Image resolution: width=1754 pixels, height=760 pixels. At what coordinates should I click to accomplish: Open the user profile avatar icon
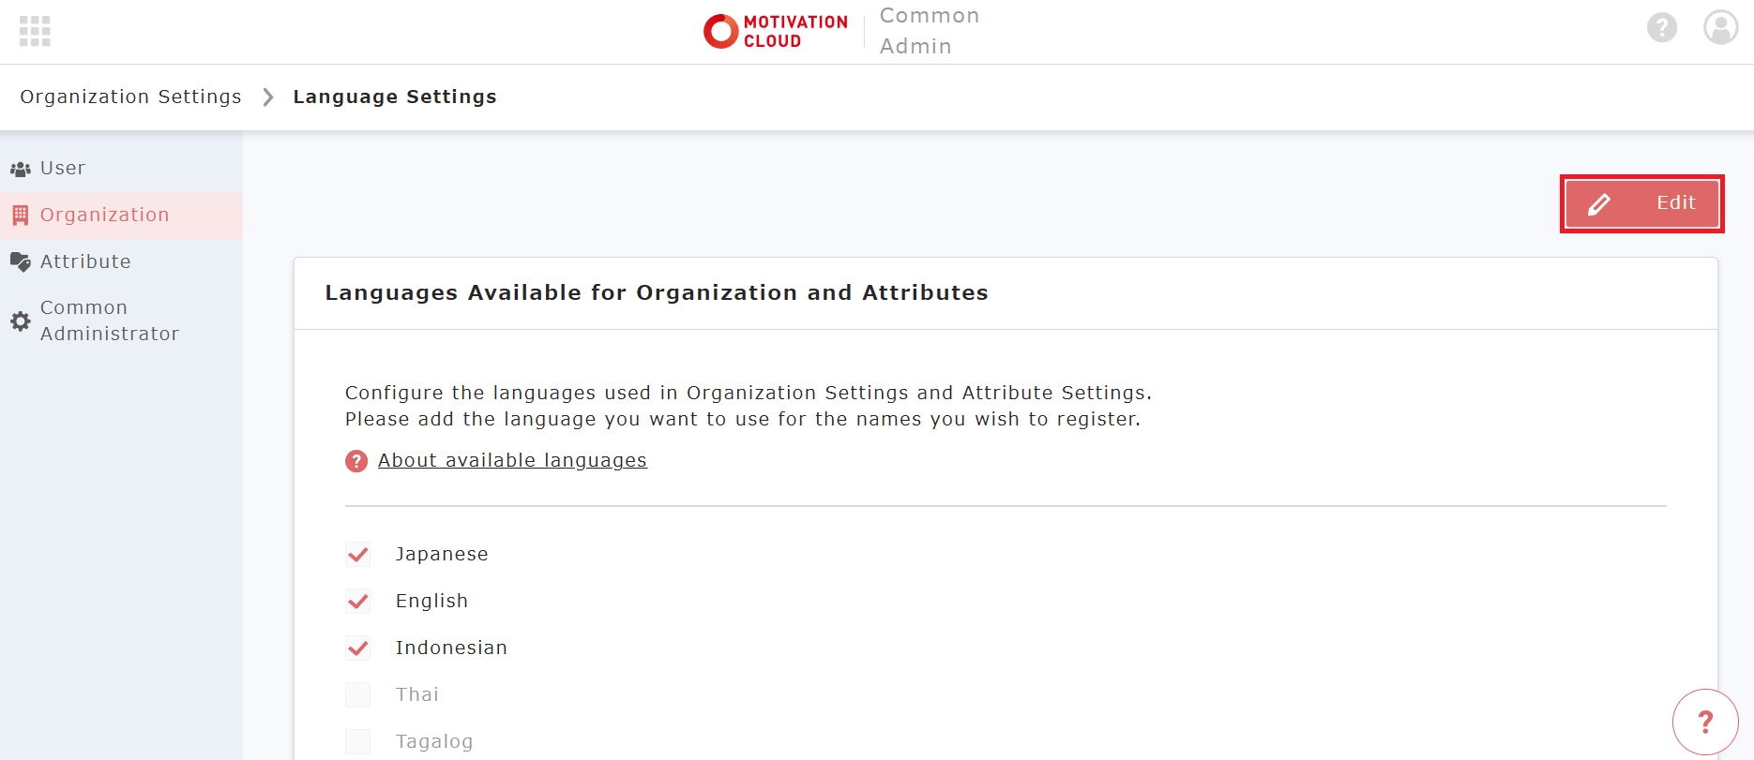[1720, 28]
